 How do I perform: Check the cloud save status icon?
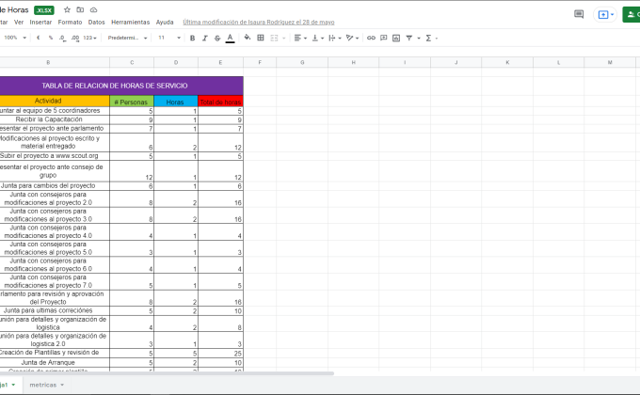pyautogui.click(x=93, y=9)
